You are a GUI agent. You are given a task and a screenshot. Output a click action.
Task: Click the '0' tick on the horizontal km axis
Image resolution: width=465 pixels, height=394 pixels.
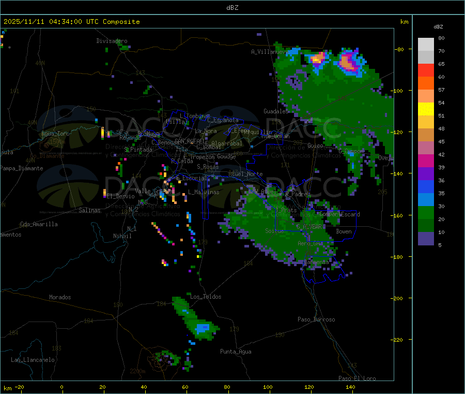tap(61, 387)
